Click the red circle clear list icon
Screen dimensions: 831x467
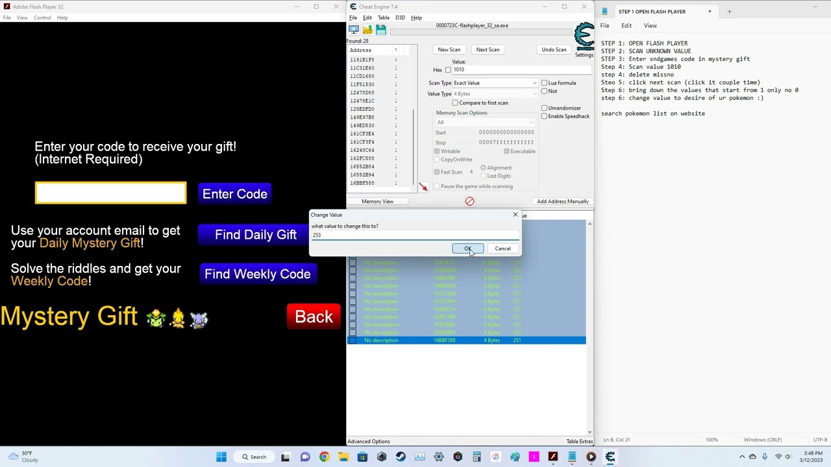(x=469, y=201)
